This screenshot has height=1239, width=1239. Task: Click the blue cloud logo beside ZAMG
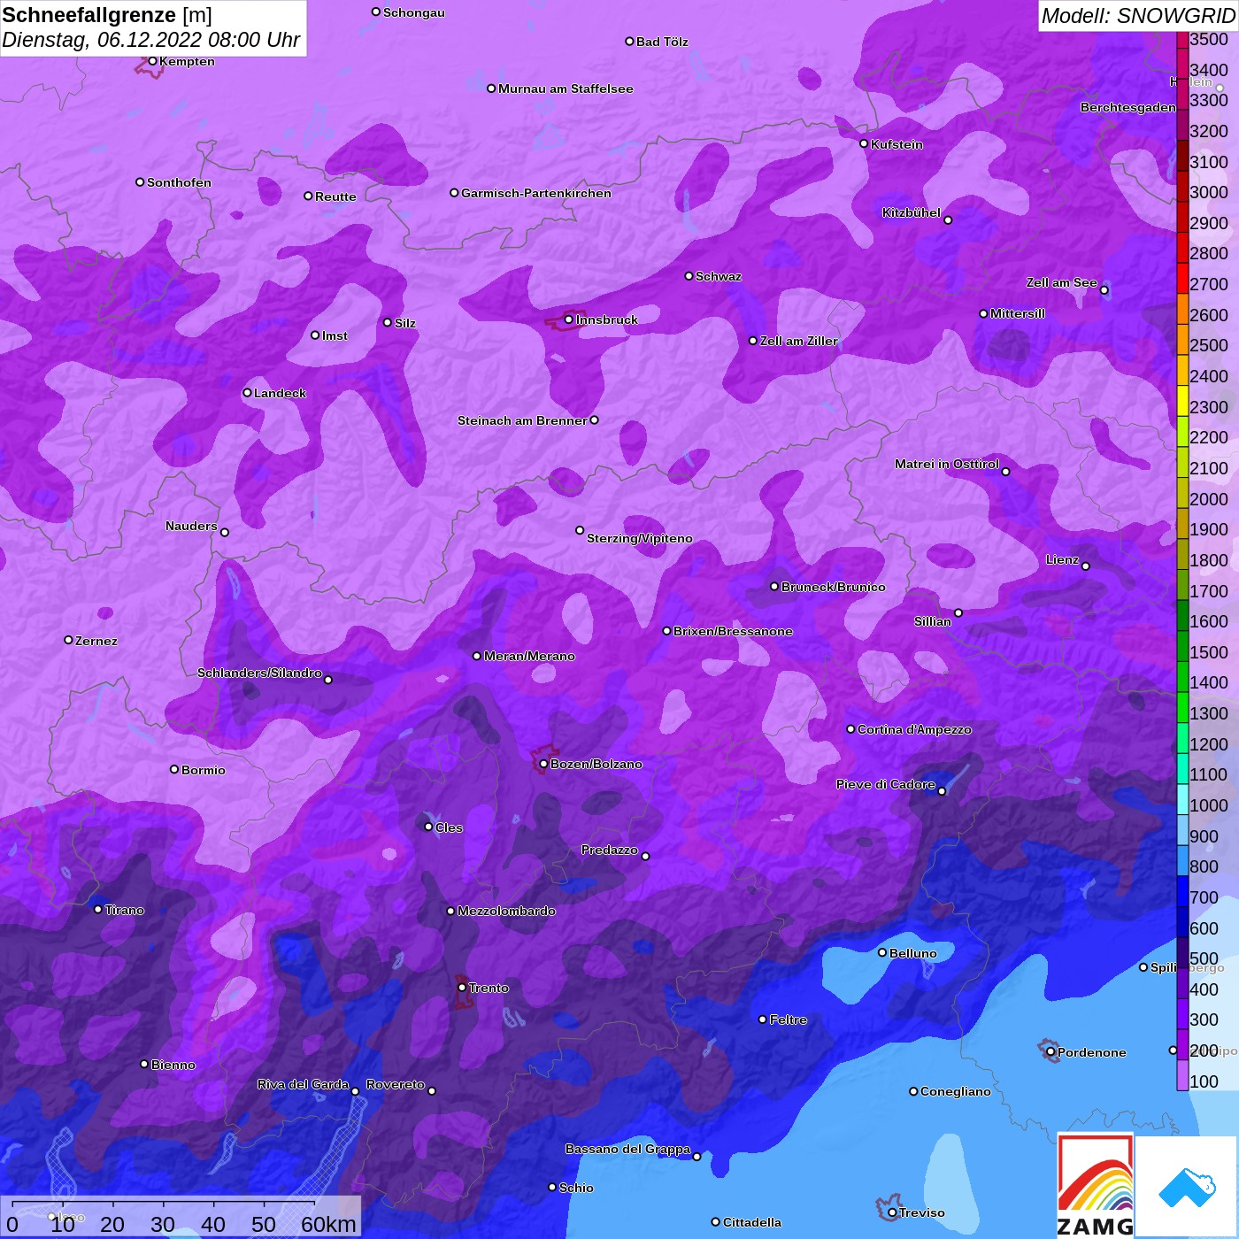tap(1188, 1186)
